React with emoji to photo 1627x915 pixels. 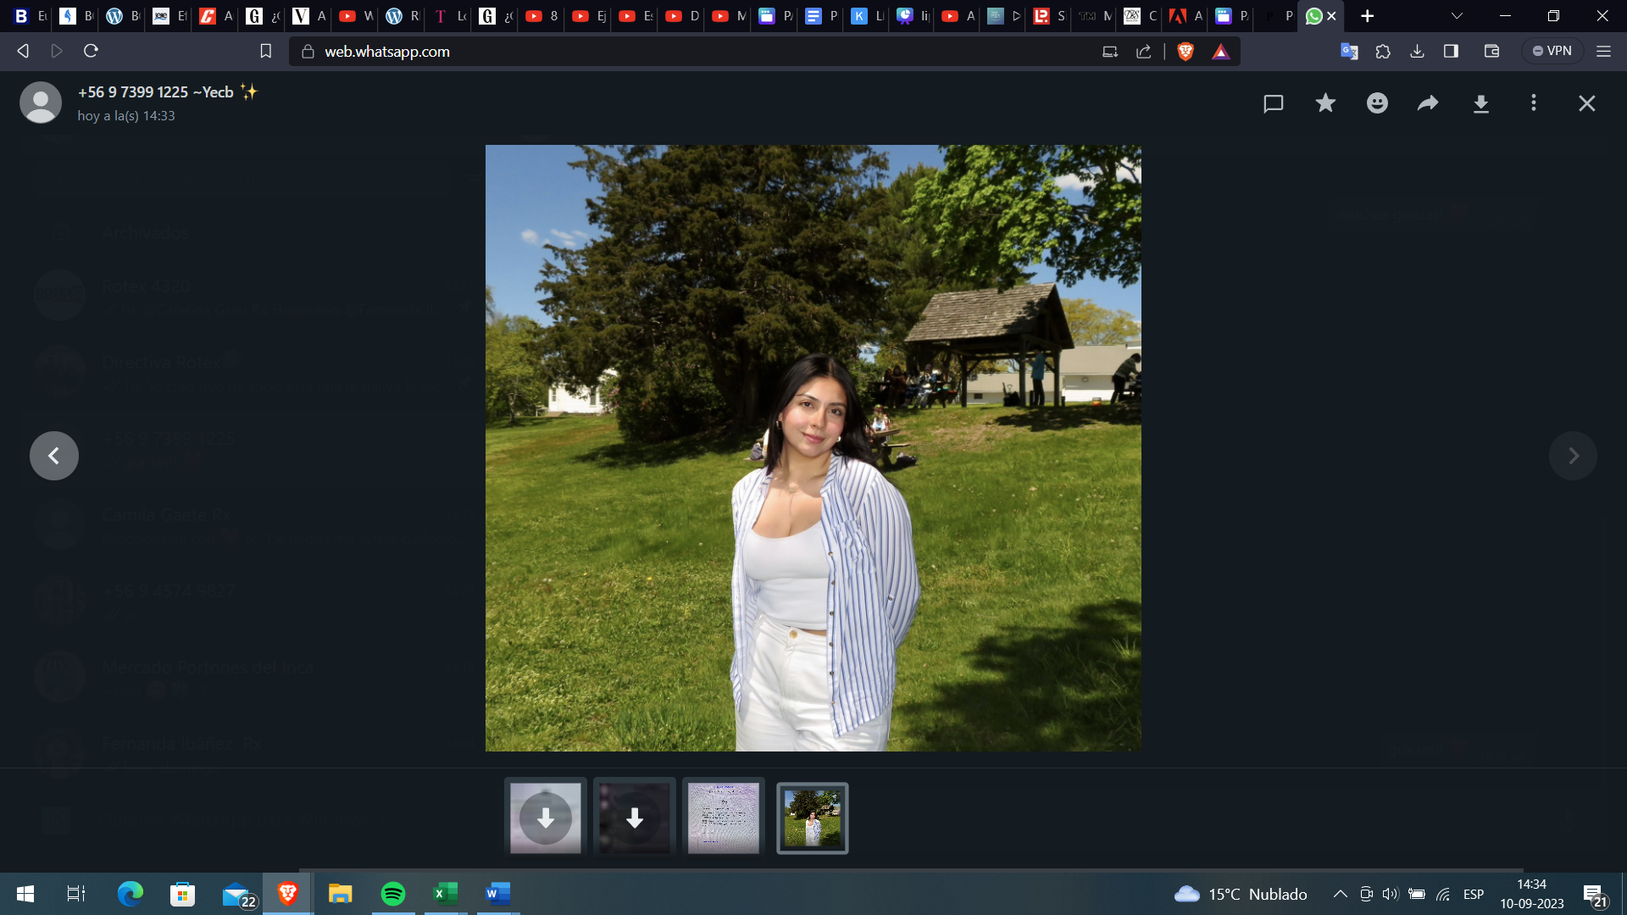tap(1377, 103)
